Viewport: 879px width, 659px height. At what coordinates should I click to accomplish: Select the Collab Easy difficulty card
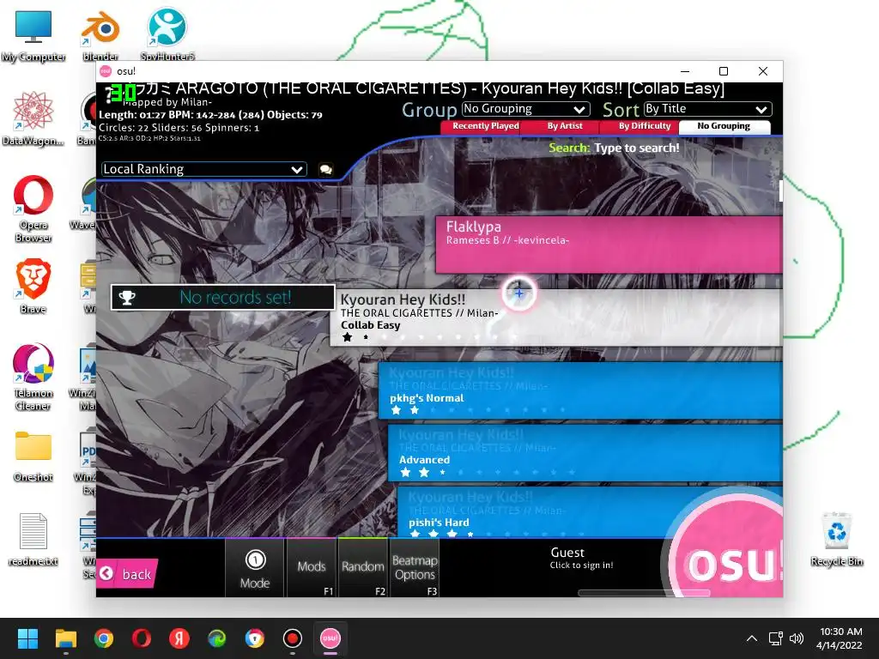click(555, 317)
